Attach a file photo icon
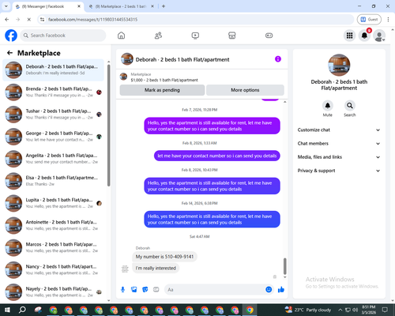This screenshot has height=316, width=395. tap(134, 290)
